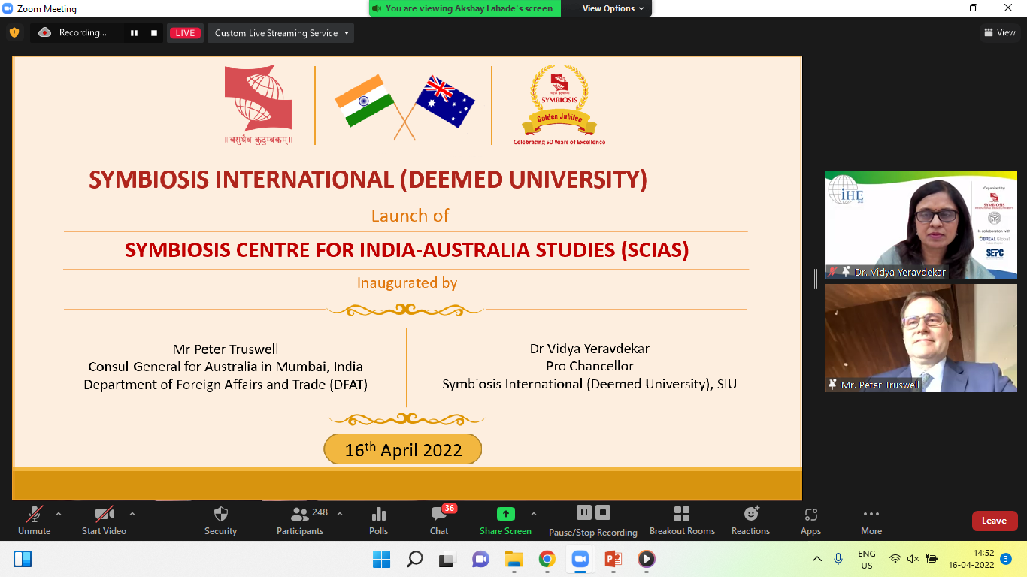1027x577 pixels.
Task: Click the microphone tray icon
Action: pyautogui.click(x=838, y=559)
